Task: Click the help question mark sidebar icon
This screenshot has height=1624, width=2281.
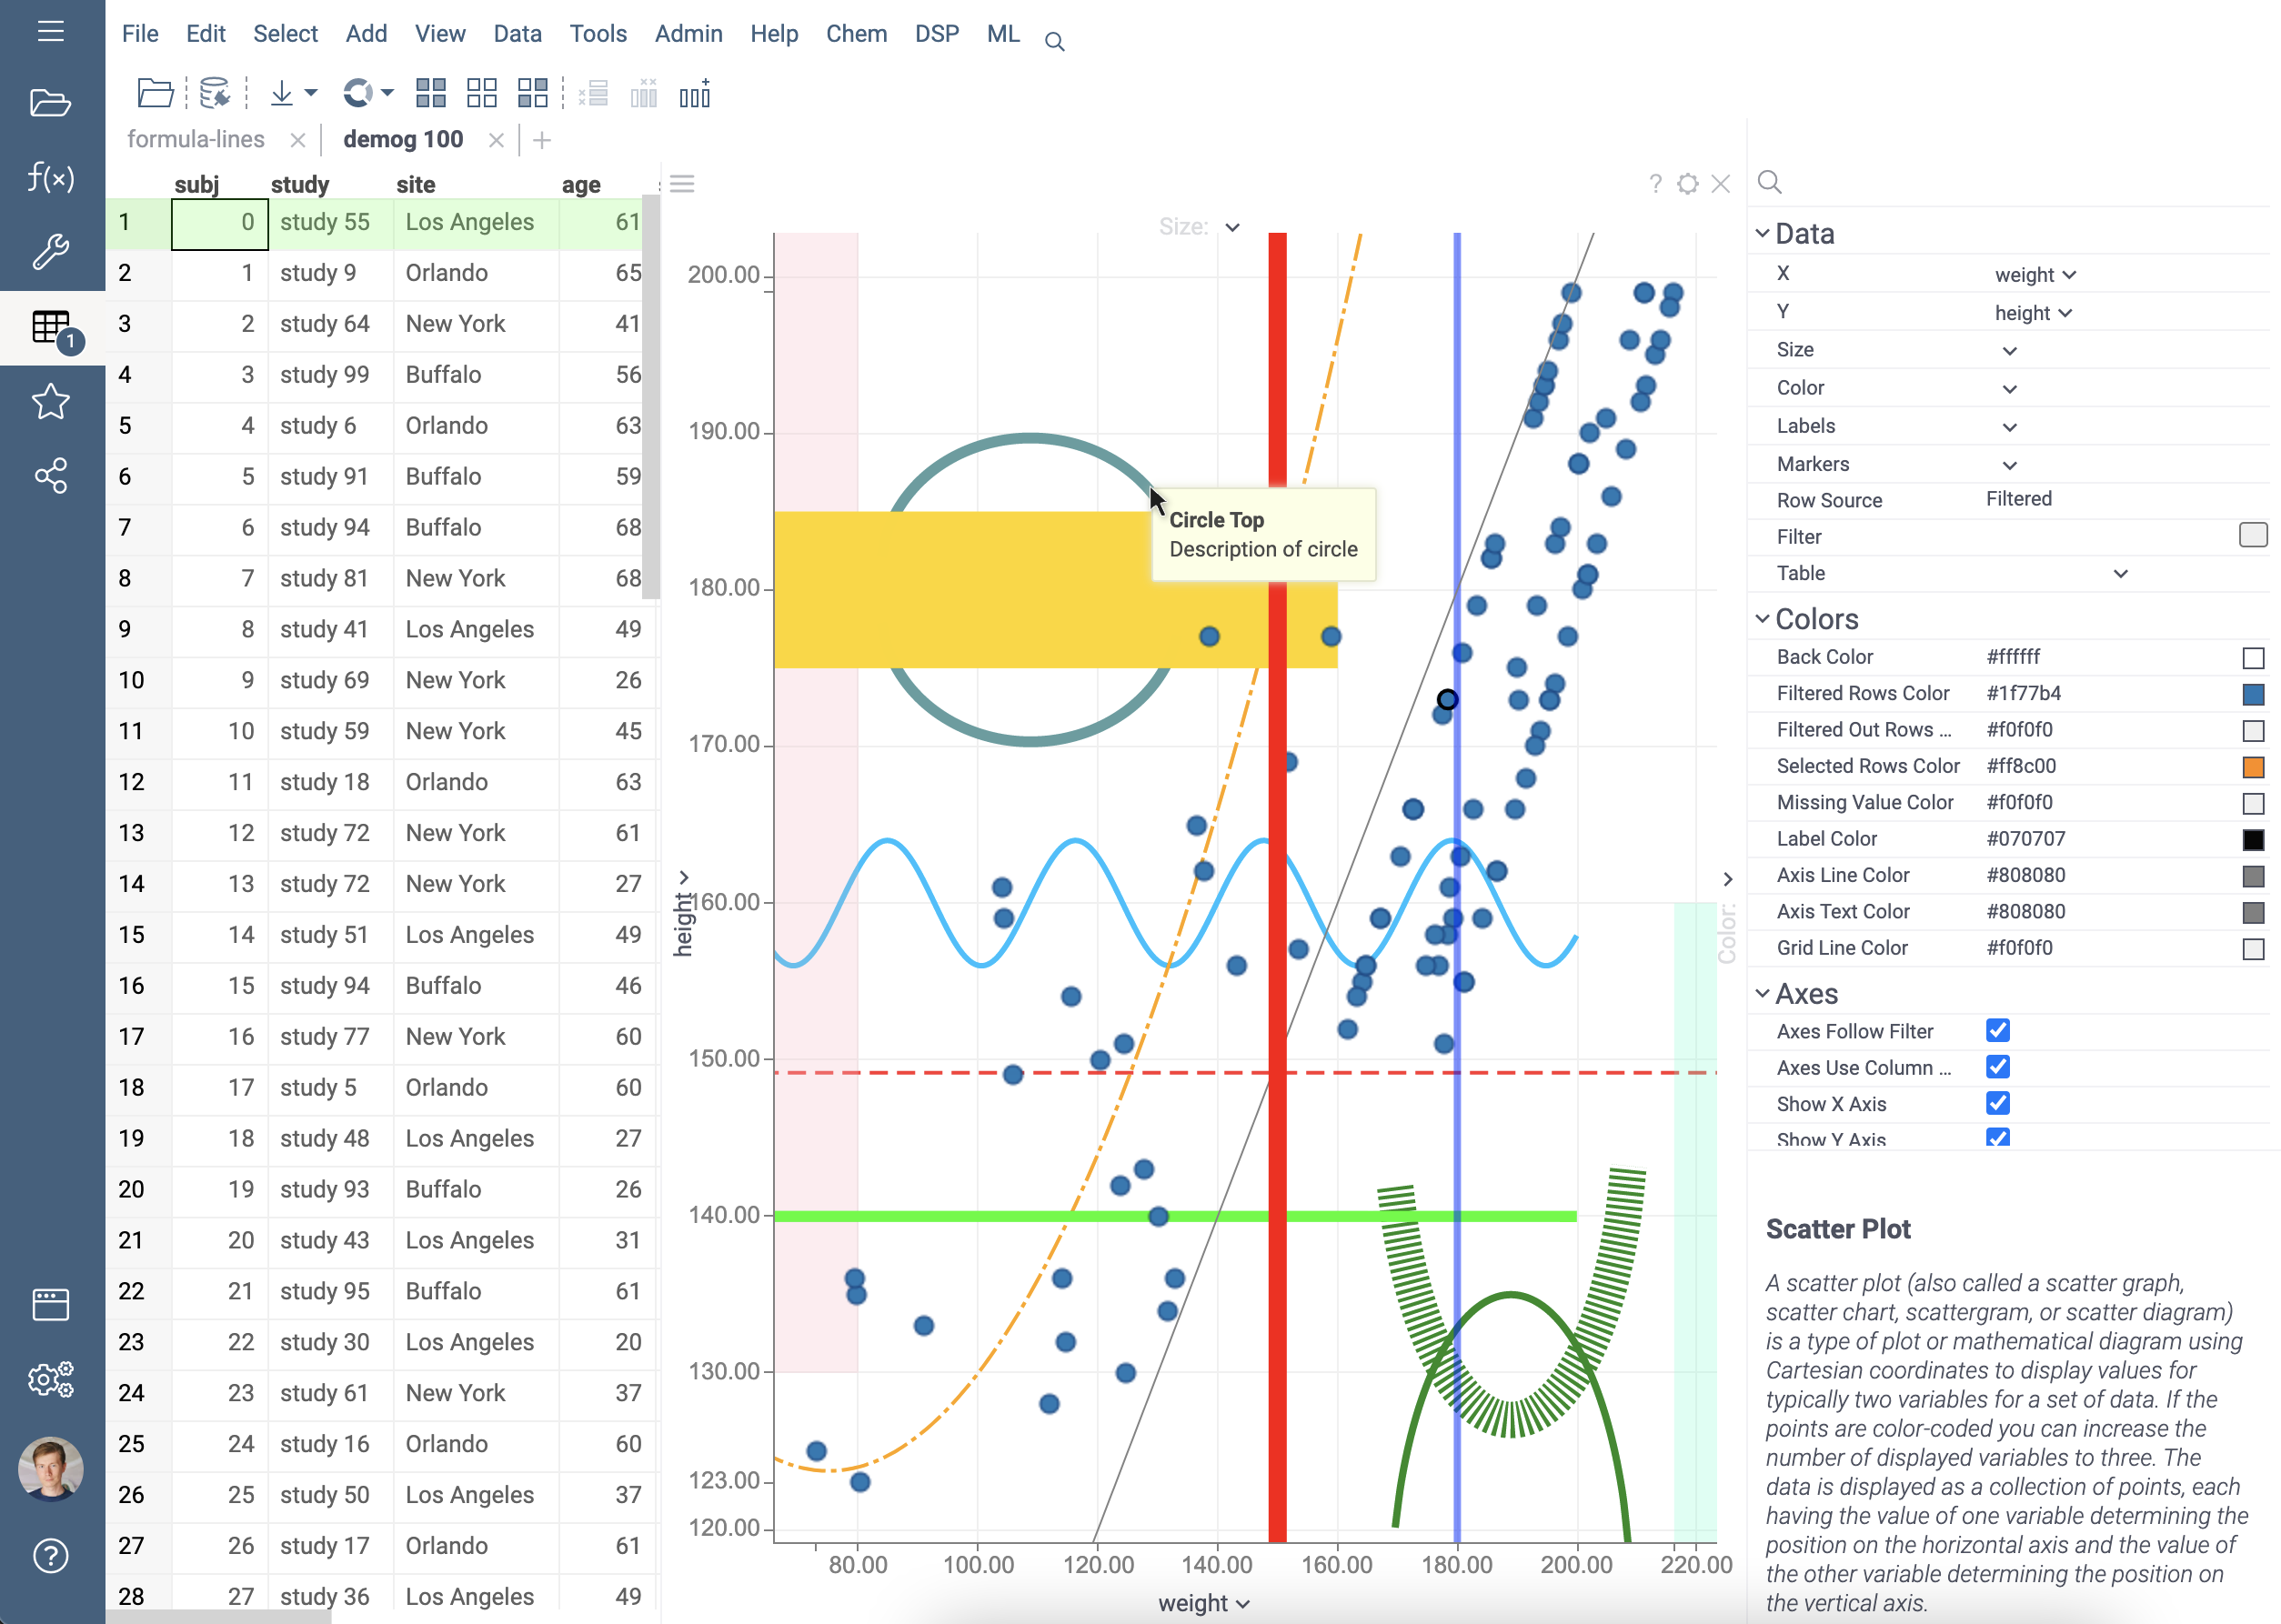Action: [50, 1556]
